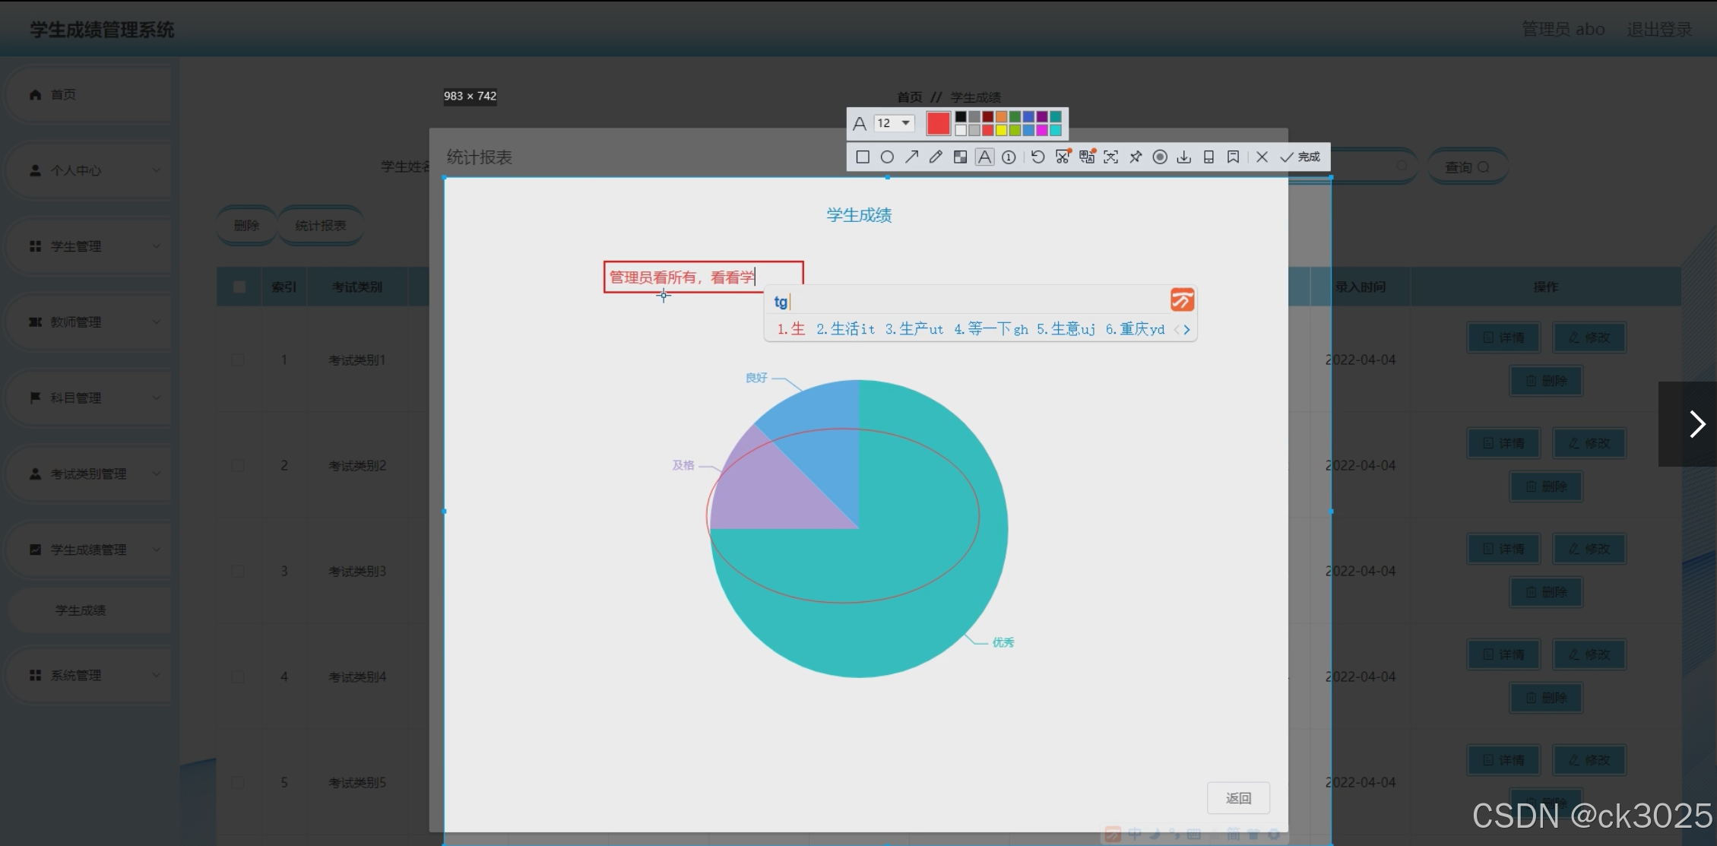Screen dimensions: 1717x846
Task: Choose the yellow color swatch
Action: click(1002, 131)
